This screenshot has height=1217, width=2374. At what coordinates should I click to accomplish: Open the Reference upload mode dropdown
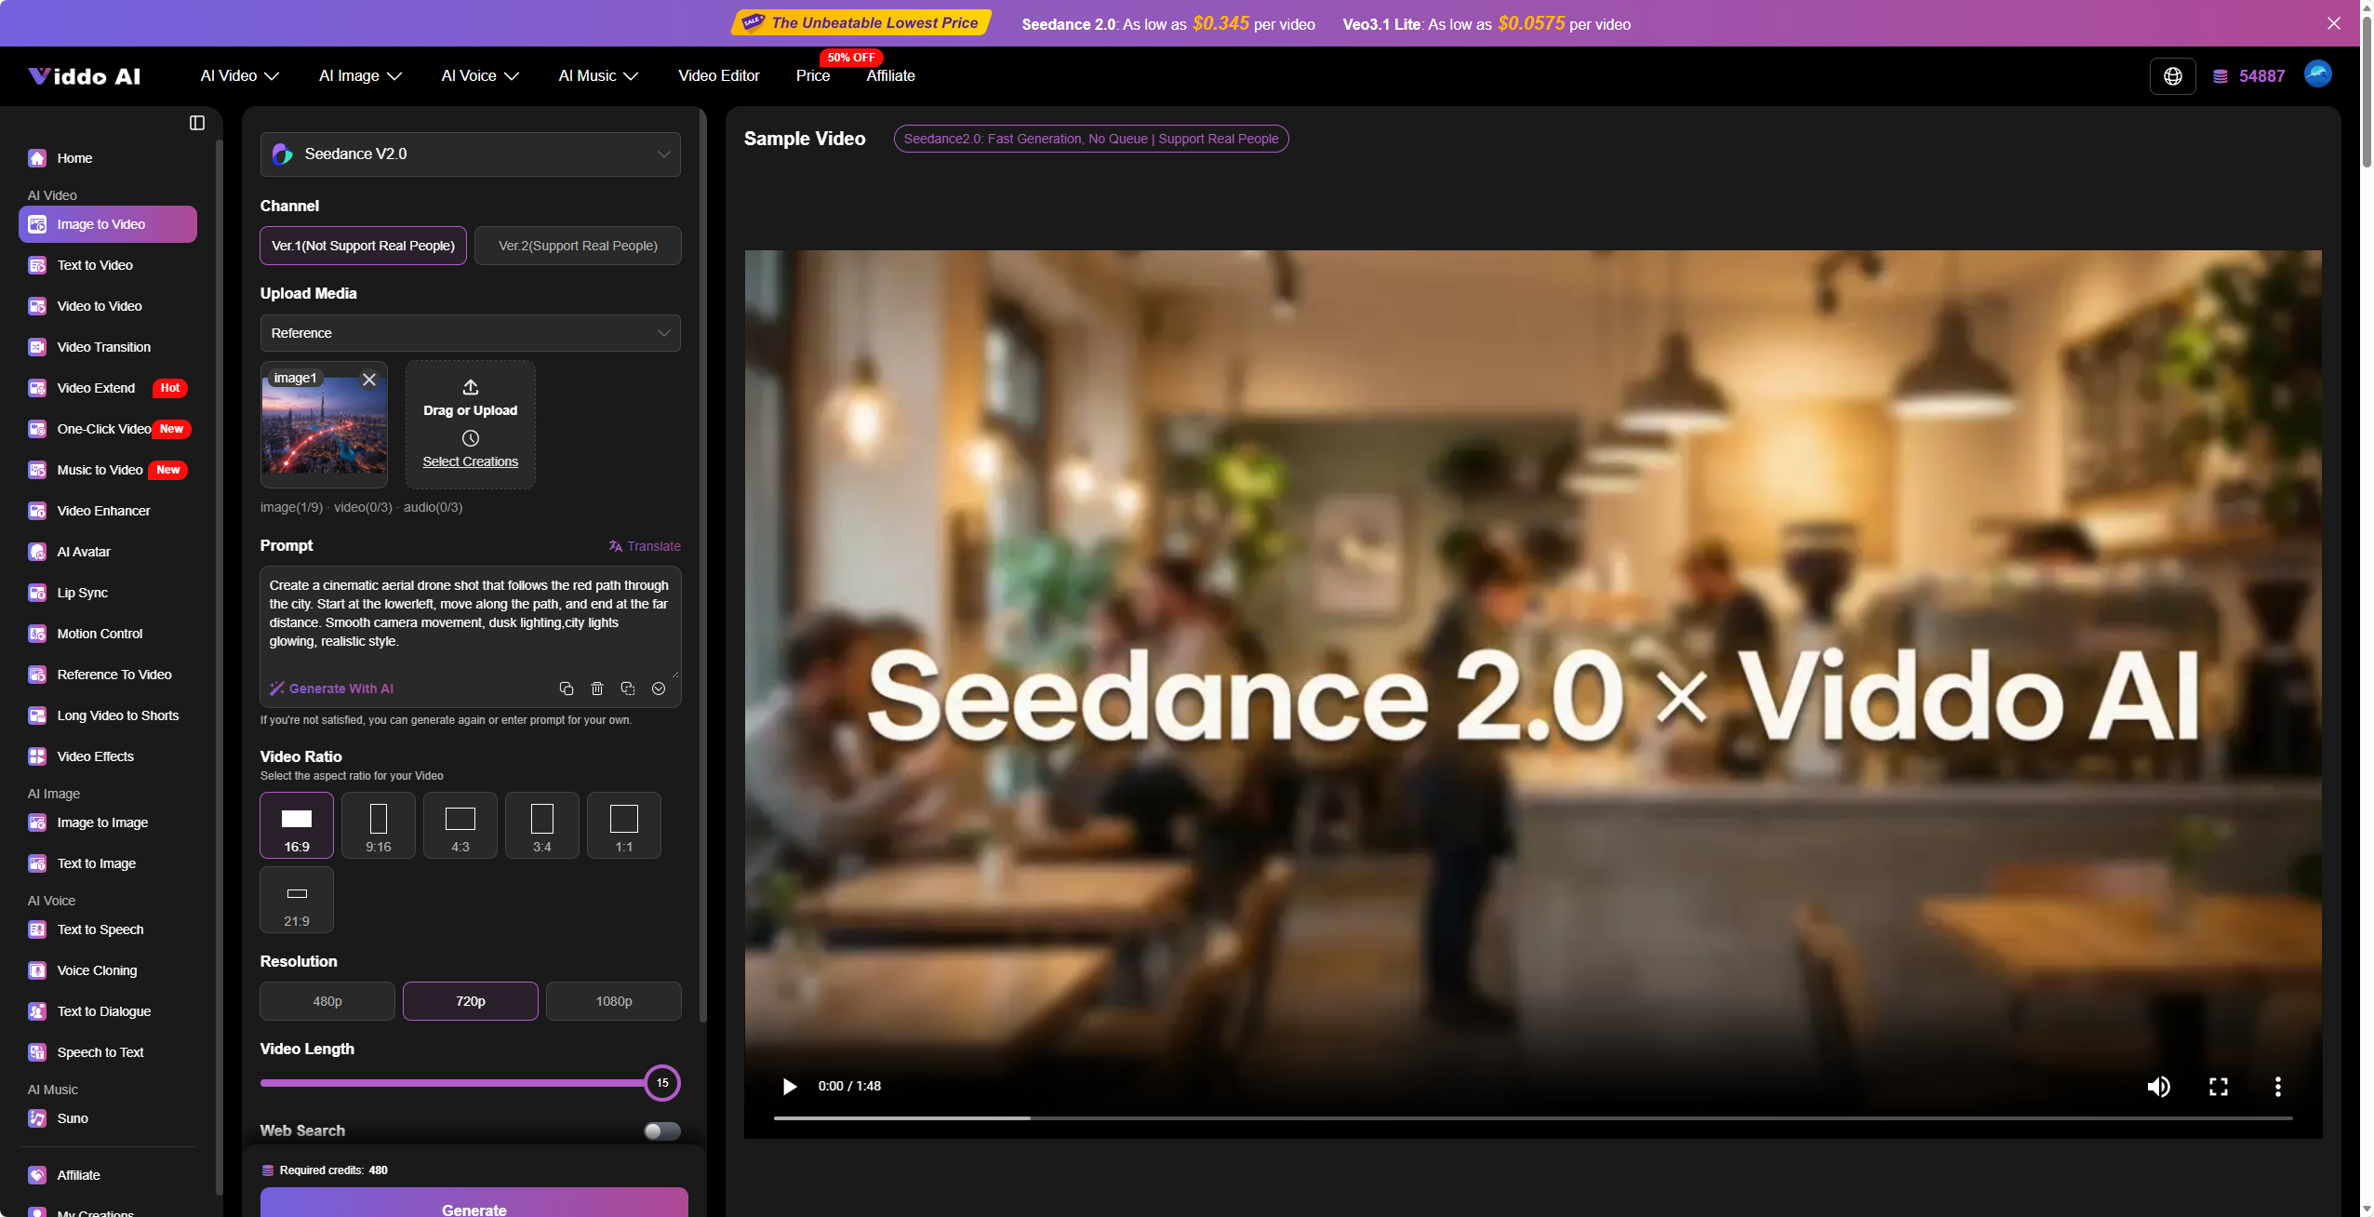pyautogui.click(x=471, y=333)
